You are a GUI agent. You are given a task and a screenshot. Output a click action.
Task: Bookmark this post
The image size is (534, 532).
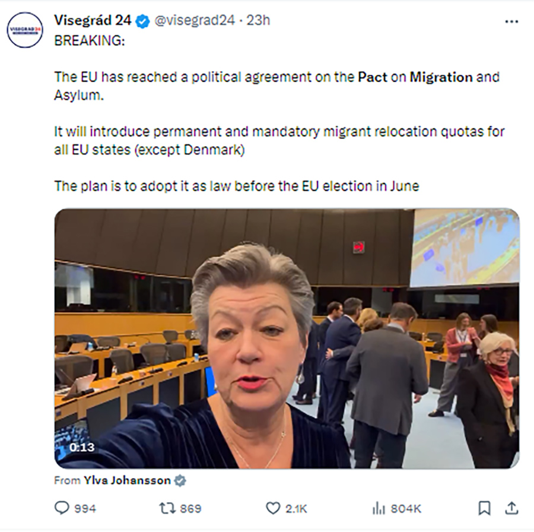tap(484, 508)
